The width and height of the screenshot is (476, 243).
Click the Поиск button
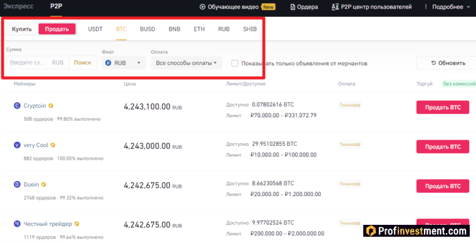click(x=83, y=63)
